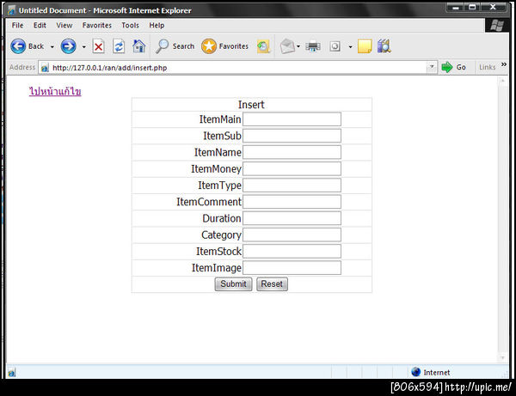The height and width of the screenshot is (396, 516).
Task: Click the Edit page icon
Action: [x=335, y=46]
